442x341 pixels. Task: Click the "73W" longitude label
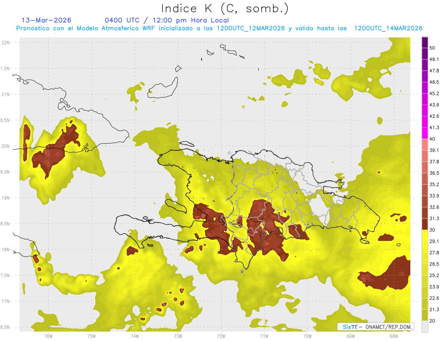(x=178, y=336)
